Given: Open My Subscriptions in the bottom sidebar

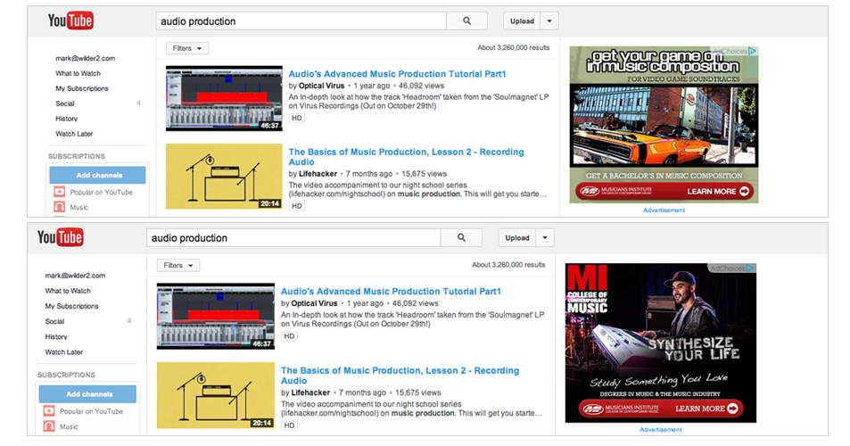Looking at the screenshot, I should 71,306.
